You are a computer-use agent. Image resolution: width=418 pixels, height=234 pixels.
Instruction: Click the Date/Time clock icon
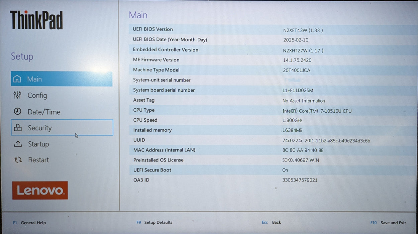pos(17,112)
